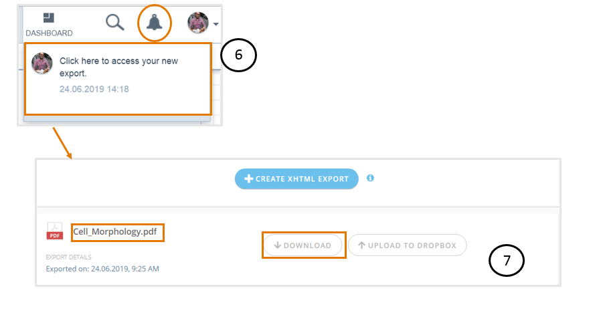
Task: Show export info via the blue info icon
Action: [370, 178]
